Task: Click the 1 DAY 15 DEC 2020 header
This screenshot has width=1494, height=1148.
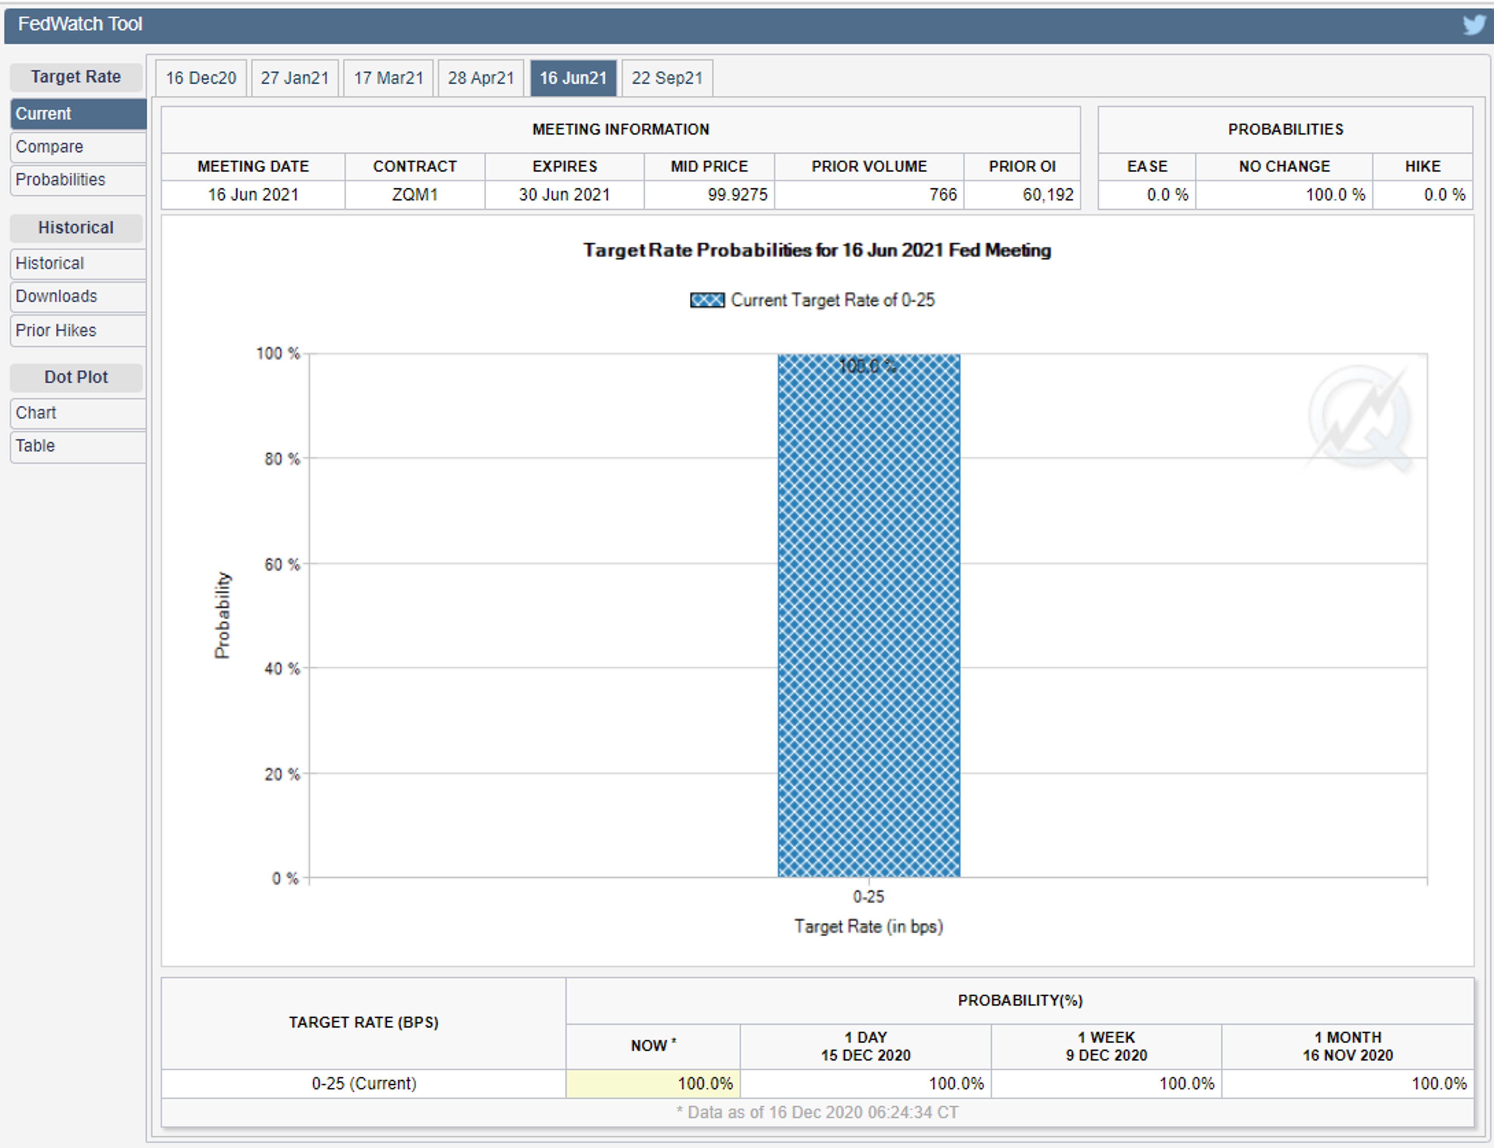Action: (x=865, y=1046)
